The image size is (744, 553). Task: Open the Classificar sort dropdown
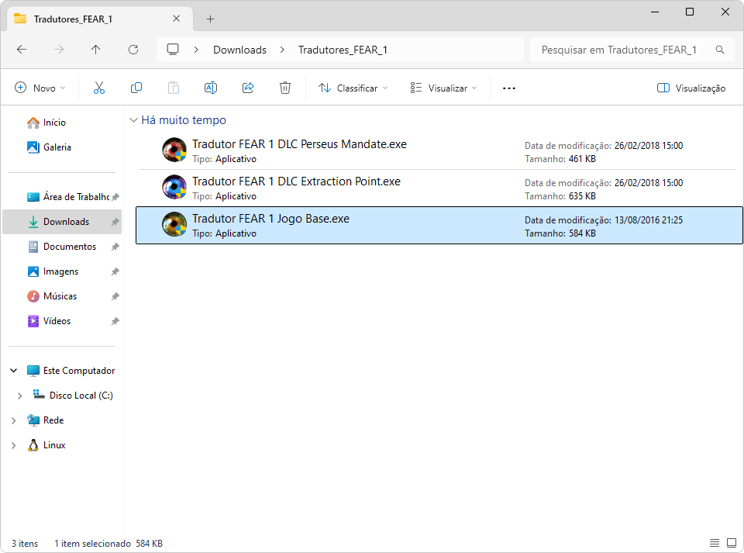353,88
